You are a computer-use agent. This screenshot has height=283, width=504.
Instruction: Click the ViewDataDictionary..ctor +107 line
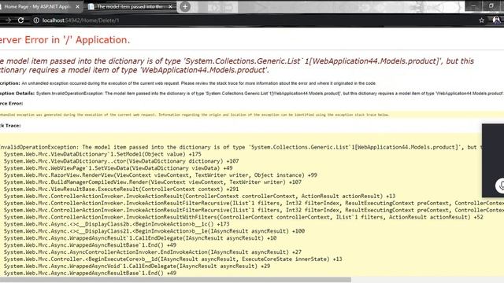[121, 161]
